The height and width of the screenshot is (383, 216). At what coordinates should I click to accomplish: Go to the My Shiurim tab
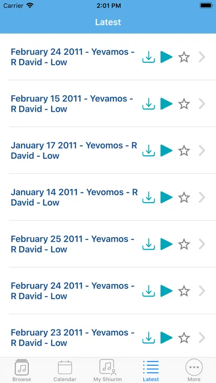107,370
